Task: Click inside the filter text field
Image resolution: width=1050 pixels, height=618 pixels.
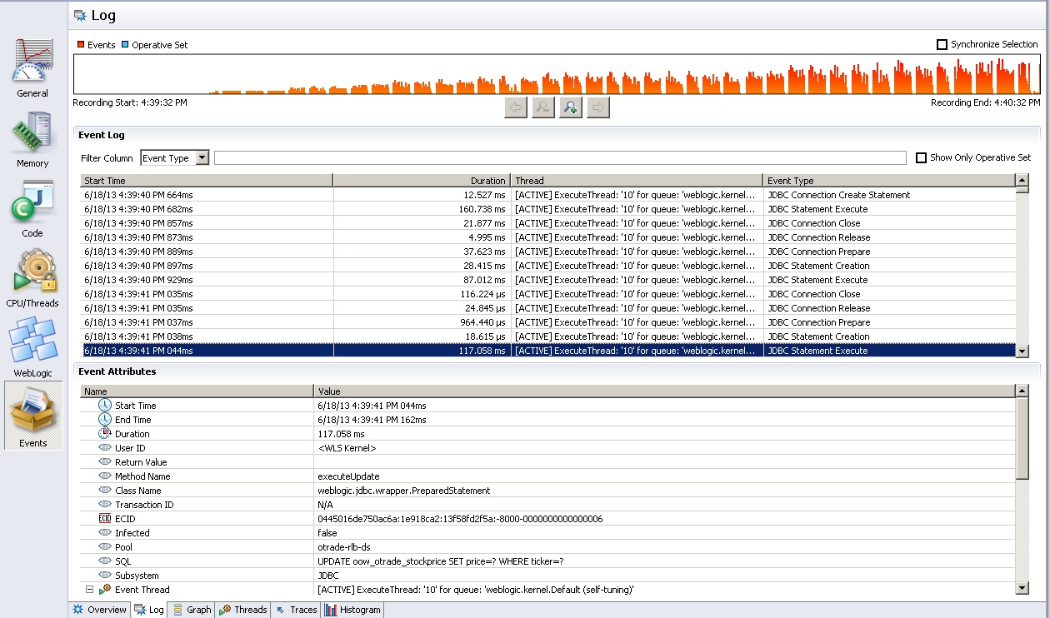Action: [559, 158]
